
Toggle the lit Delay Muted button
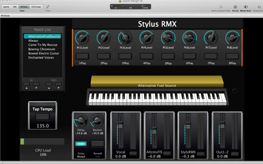[81, 143]
